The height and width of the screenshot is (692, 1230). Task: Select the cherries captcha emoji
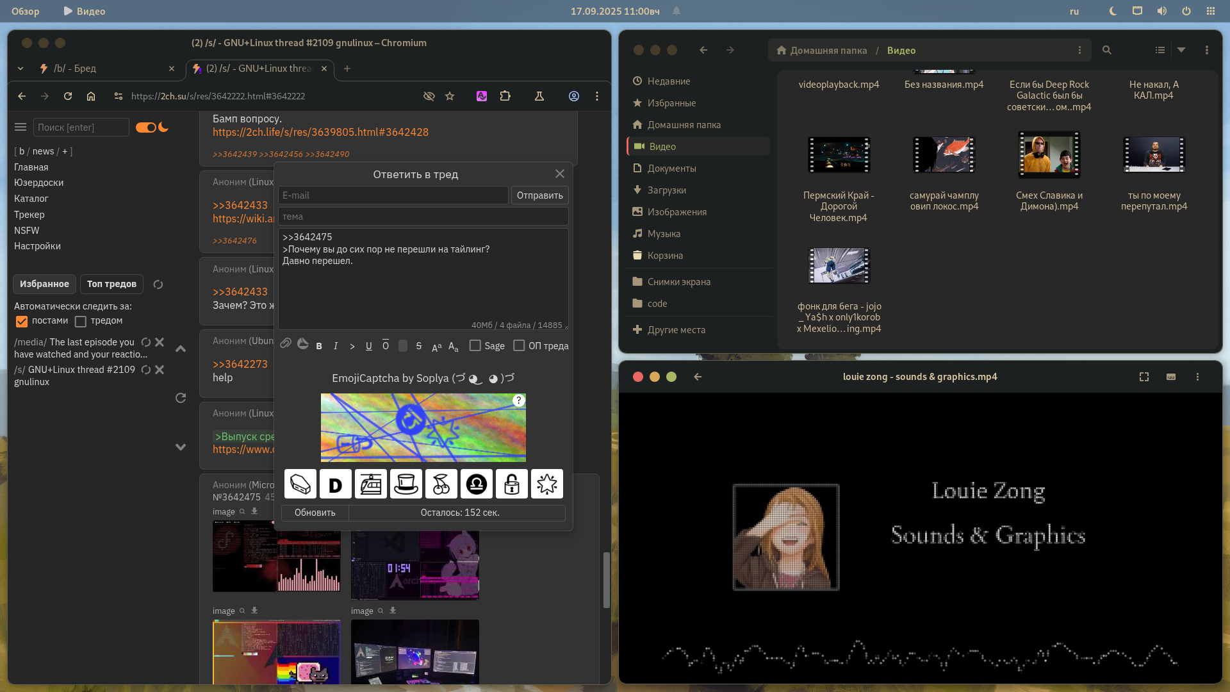pos(441,484)
